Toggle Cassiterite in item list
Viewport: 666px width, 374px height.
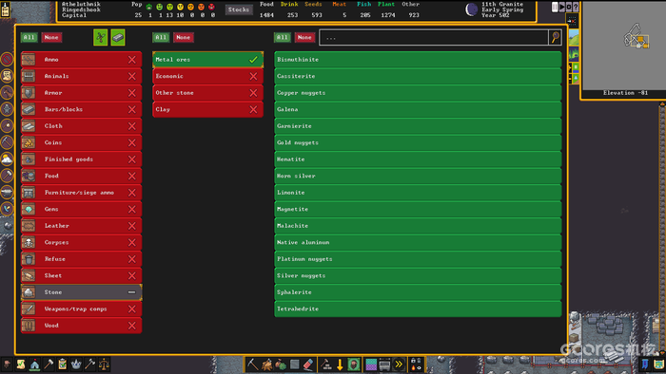(418, 76)
